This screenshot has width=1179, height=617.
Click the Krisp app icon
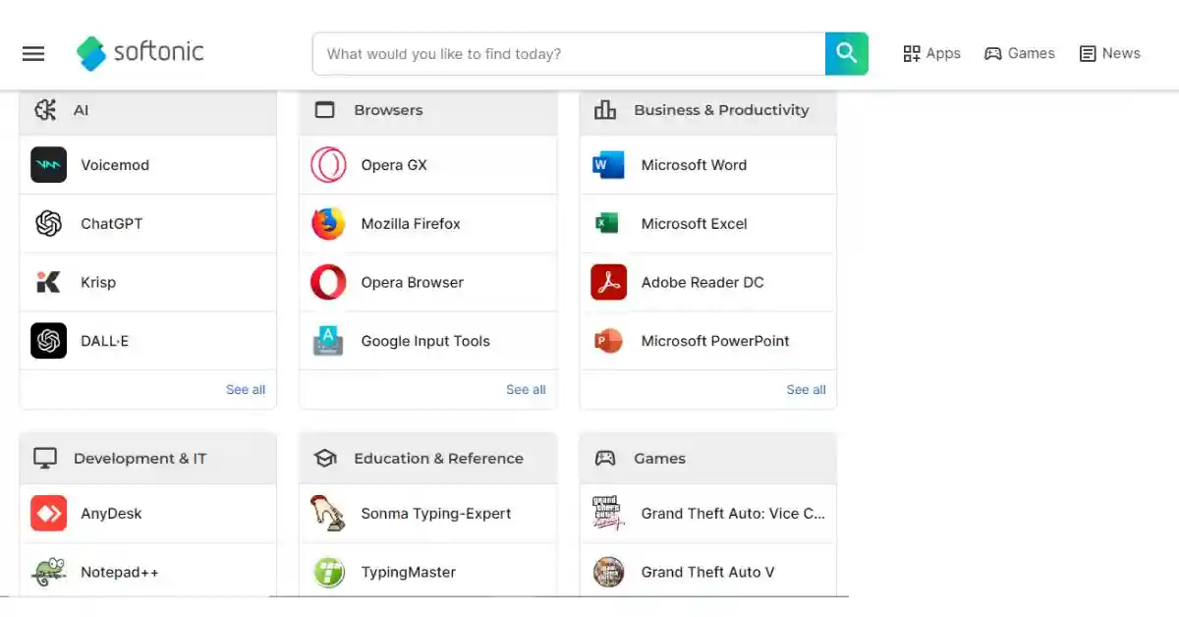click(x=49, y=283)
